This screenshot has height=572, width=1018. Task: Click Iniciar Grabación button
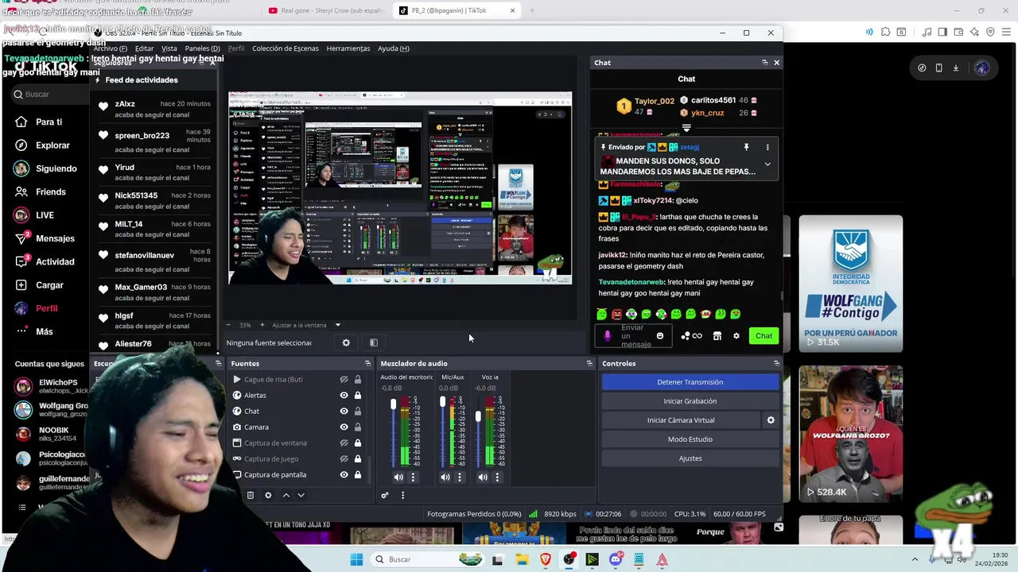pos(690,401)
